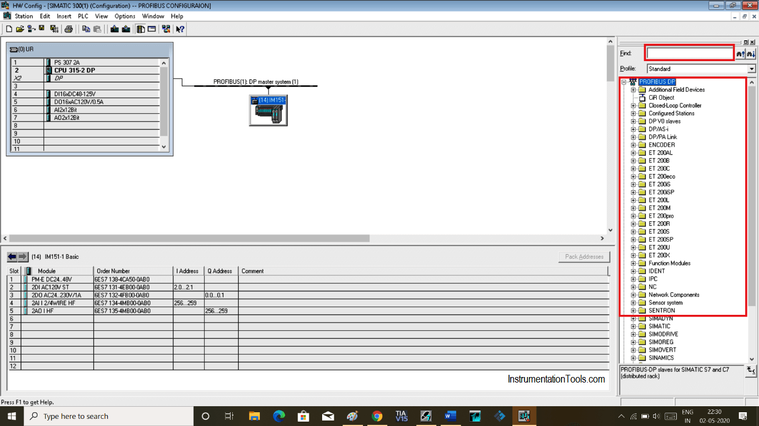Open the Profile Standard dropdown
Viewport: 759px width, 426px height.
751,69
